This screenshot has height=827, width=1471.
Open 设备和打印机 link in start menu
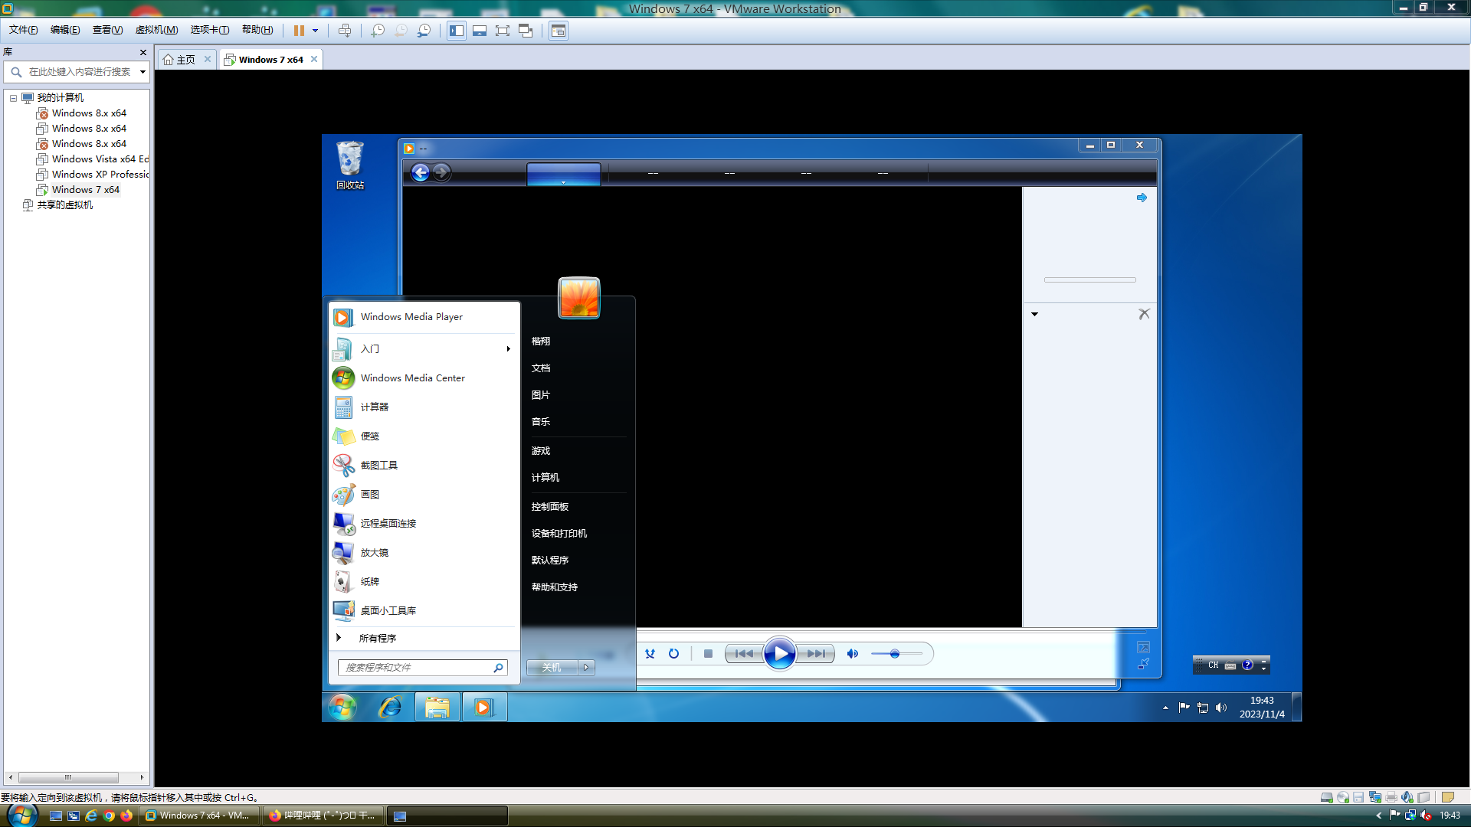(559, 534)
